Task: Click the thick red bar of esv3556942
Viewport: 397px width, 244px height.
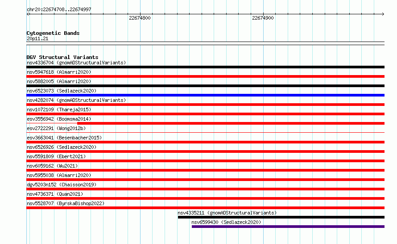Action: point(231,123)
